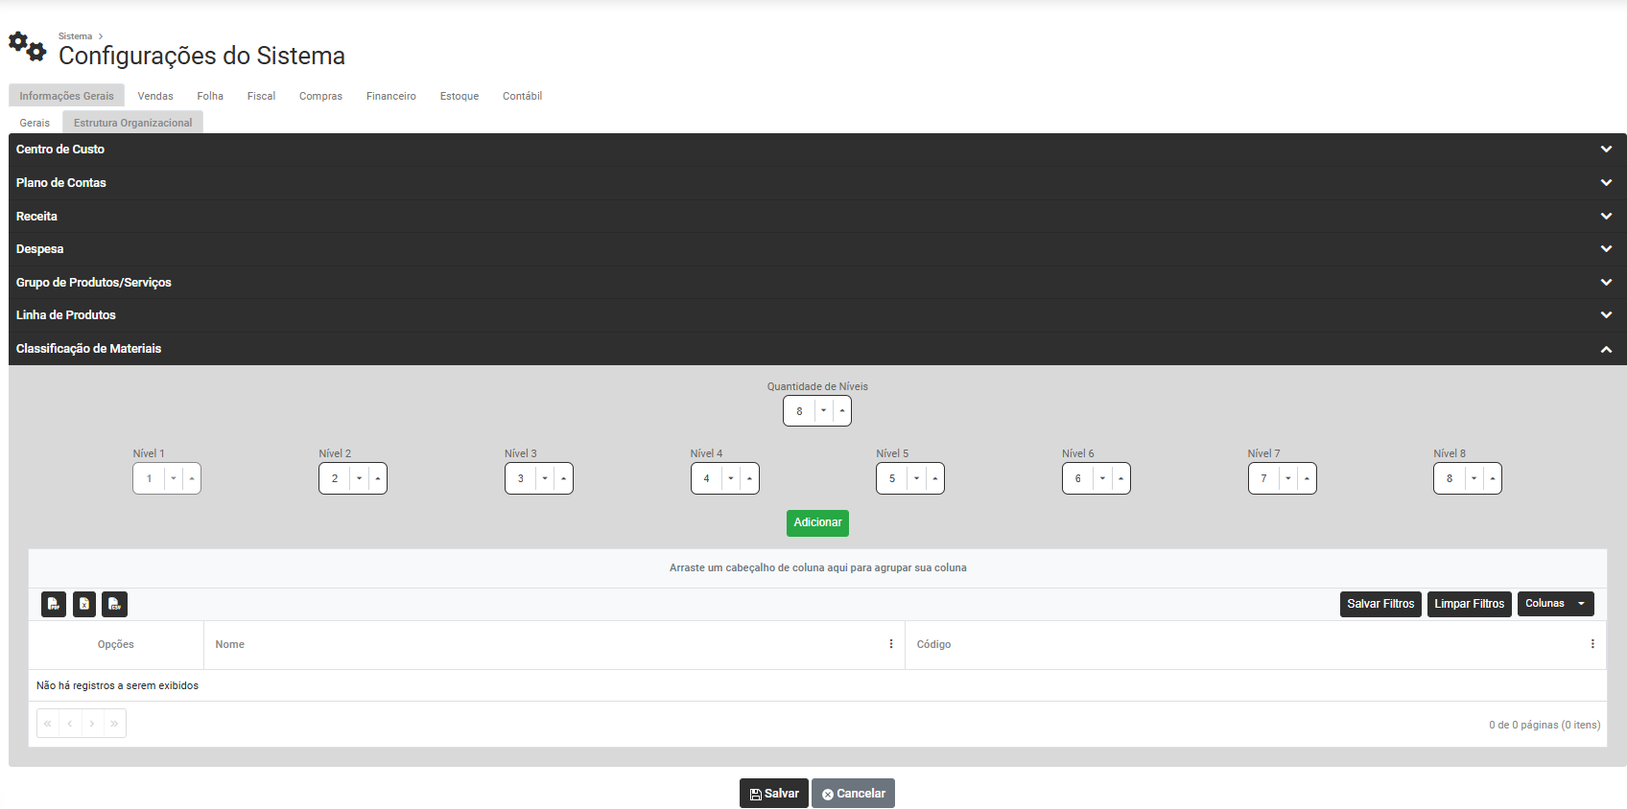Expand the Receita section
The image size is (1627, 809).
(817, 216)
